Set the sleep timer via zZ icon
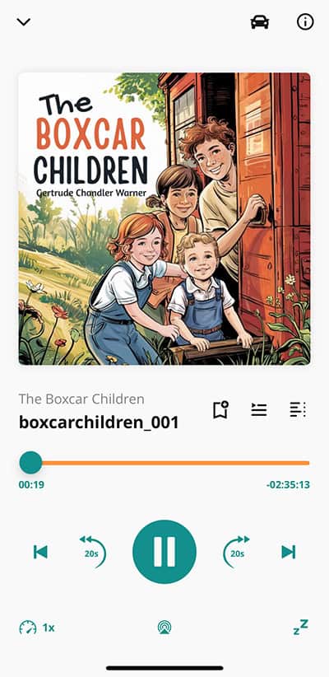329x677 pixels. (x=300, y=627)
